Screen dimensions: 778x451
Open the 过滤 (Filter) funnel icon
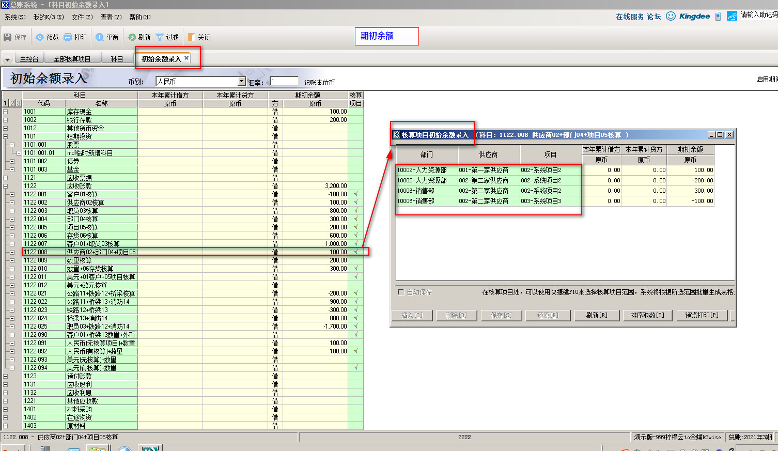click(x=160, y=37)
